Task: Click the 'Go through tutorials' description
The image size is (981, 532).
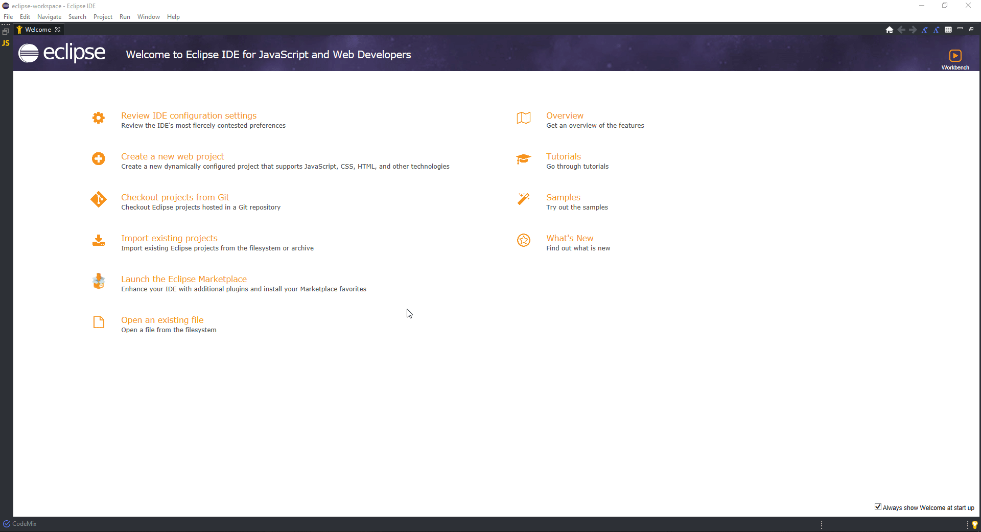Action: (x=577, y=167)
